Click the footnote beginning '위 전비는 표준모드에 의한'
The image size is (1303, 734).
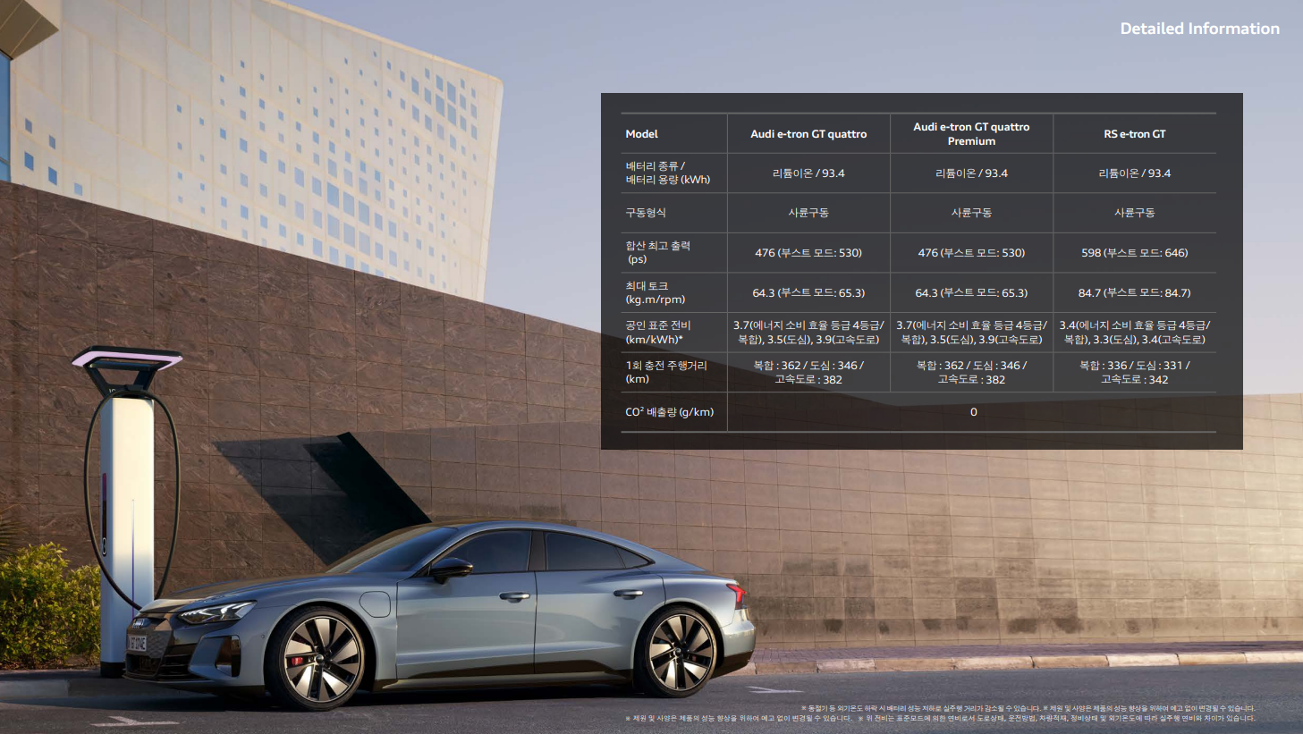click(x=1056, y=718)
